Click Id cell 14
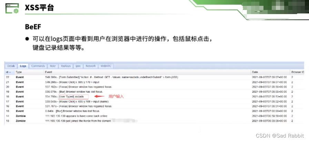Image resolution: width=309 pixels, height=141 pixels. pyautogui.click(x=8, y=116)
